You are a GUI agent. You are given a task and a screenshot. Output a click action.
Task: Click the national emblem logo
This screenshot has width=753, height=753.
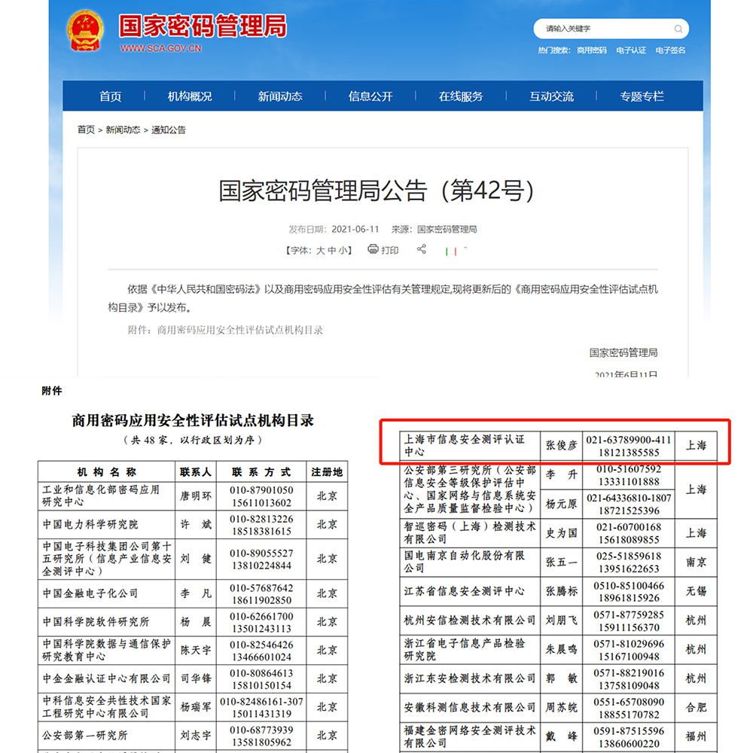[x=85, y=31]
